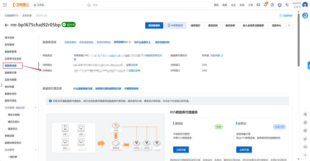Click 设置白名单 on the 外网地址 row
Viewport: 310px width, 161px height.
(134, 71)
